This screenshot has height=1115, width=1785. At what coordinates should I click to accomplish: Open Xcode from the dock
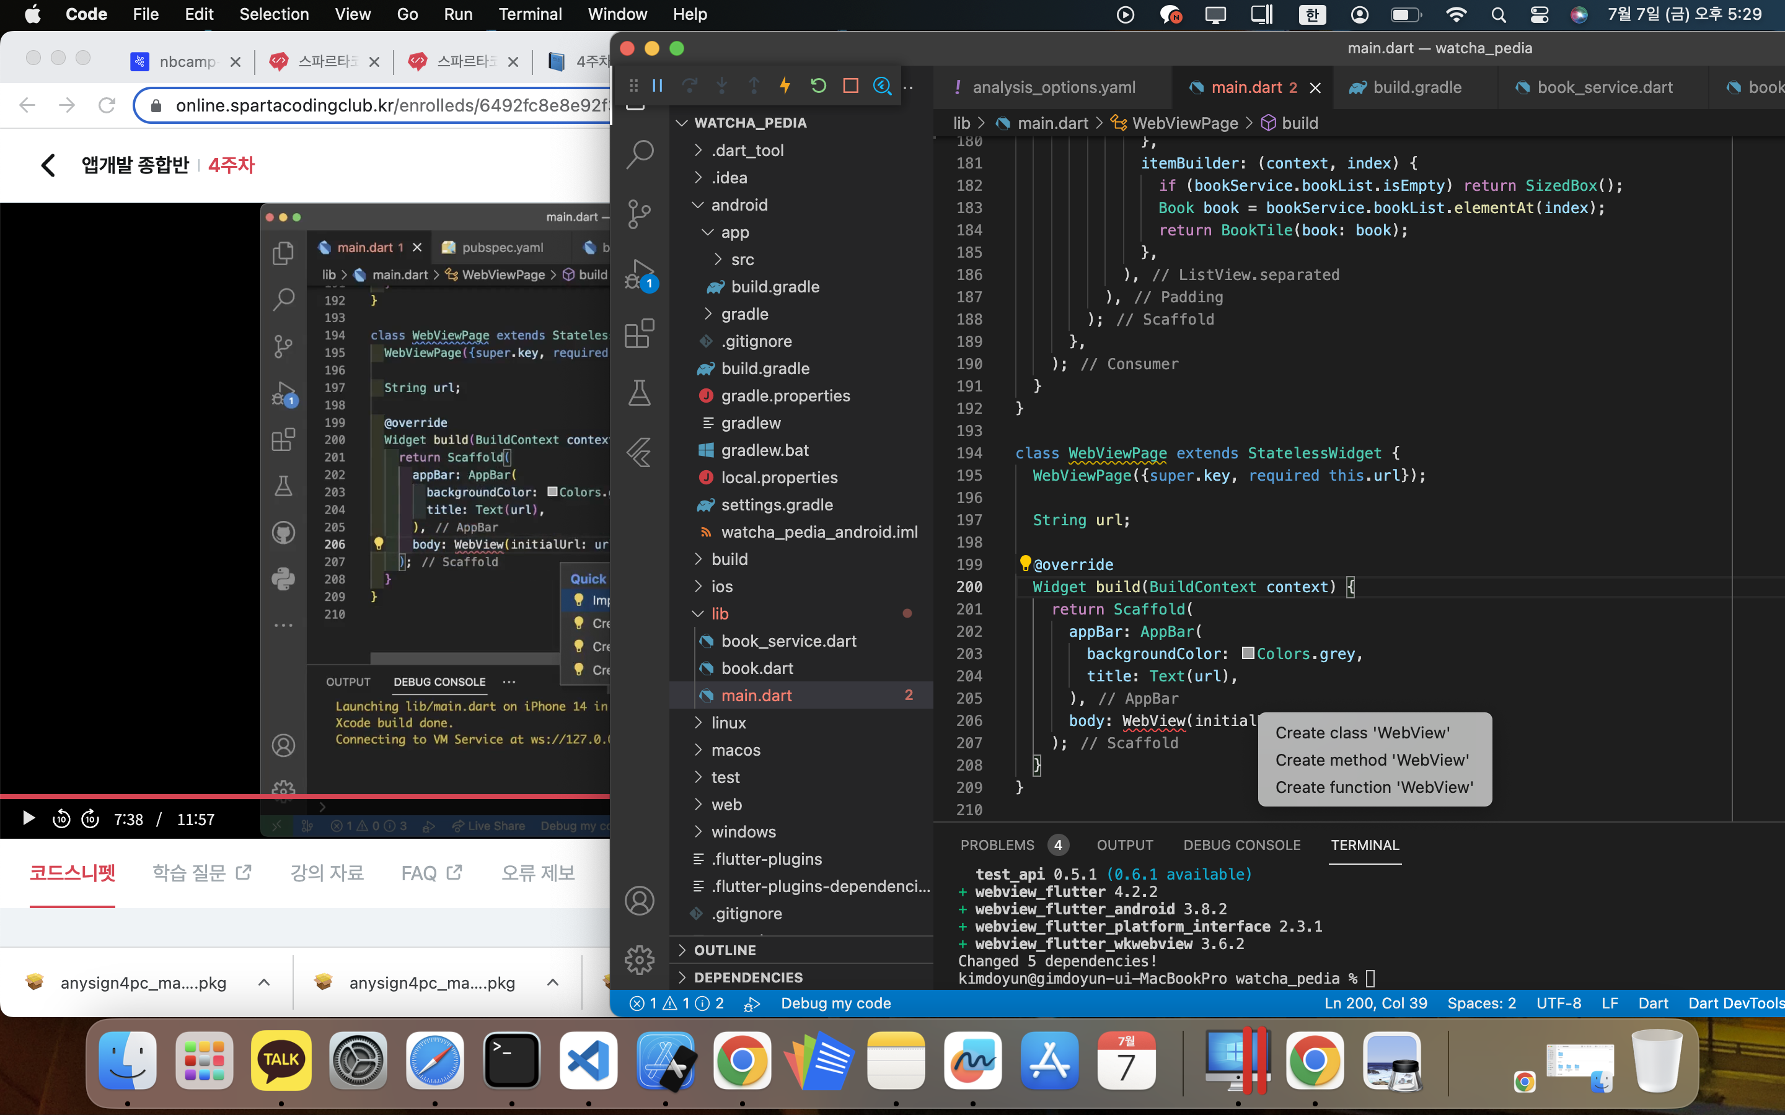pos(665,1061)
